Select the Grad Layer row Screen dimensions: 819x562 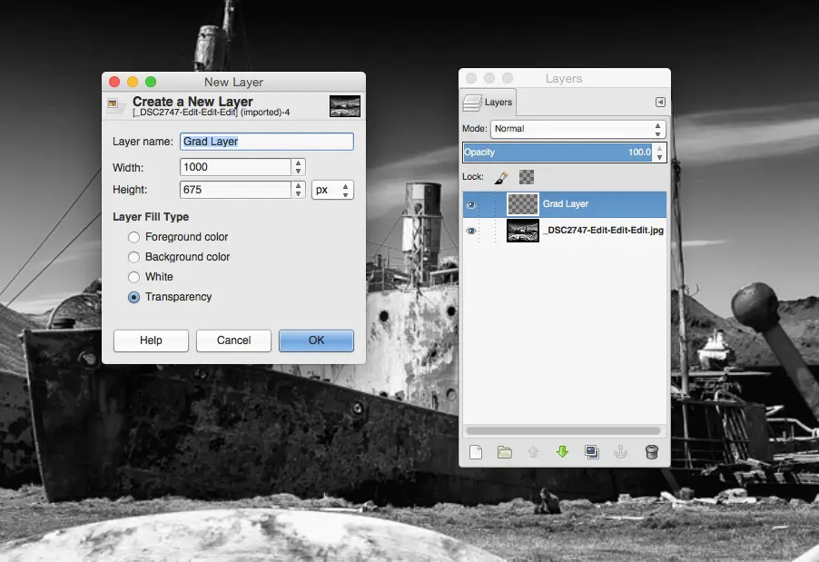565,204
